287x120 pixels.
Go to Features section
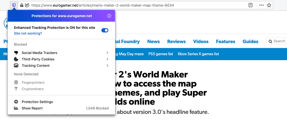(x=226, y=41)
